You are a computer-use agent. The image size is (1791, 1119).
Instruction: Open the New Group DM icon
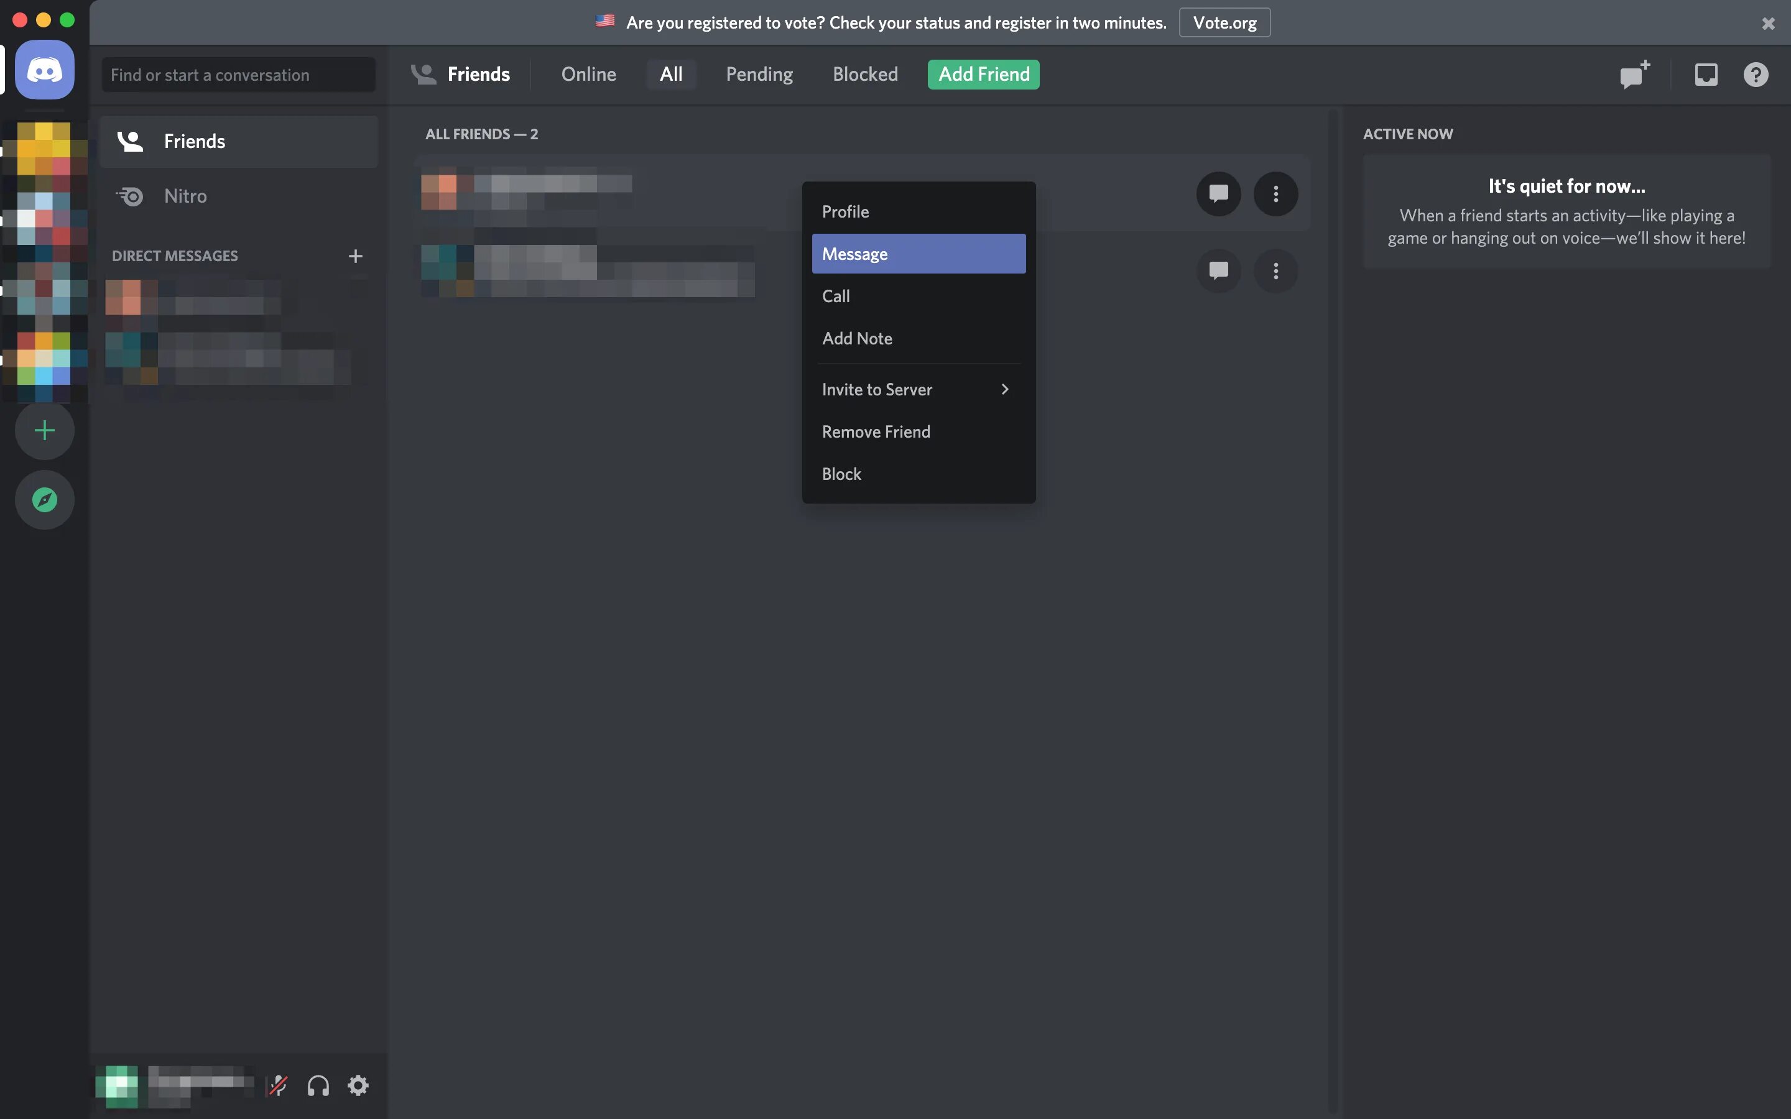tap(1634, 75)
